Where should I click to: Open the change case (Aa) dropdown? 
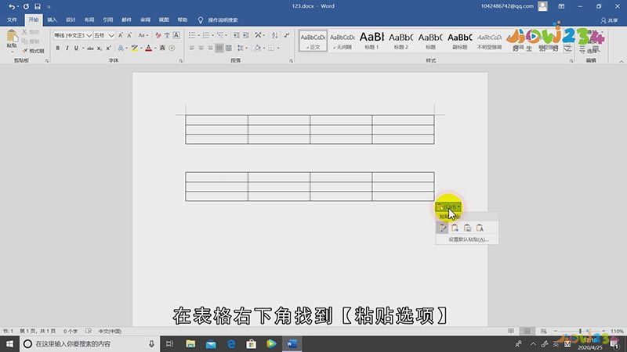(143, 35)
